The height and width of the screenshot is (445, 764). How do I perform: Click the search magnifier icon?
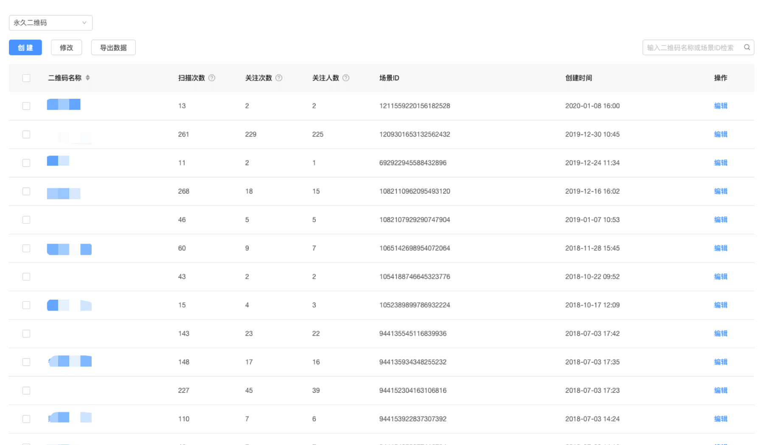click(x=747, y=47)
